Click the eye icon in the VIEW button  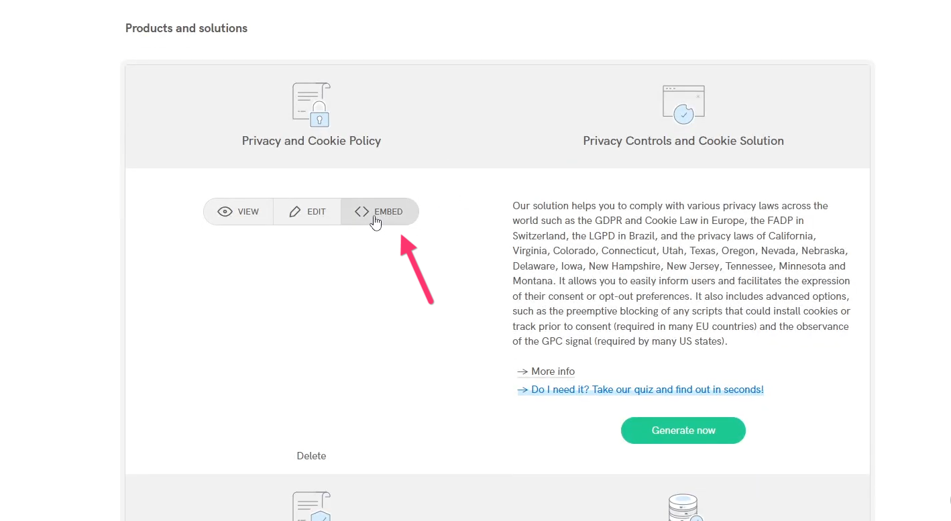(x=225, y=212)
